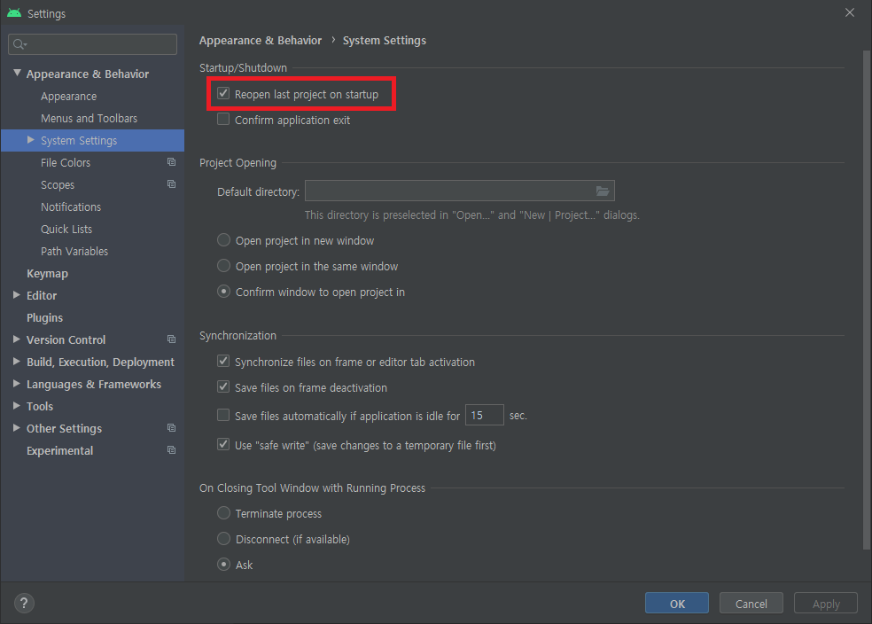
Task: Expand Build, Execution, Deployment node
Action: (x=17, y=362)
